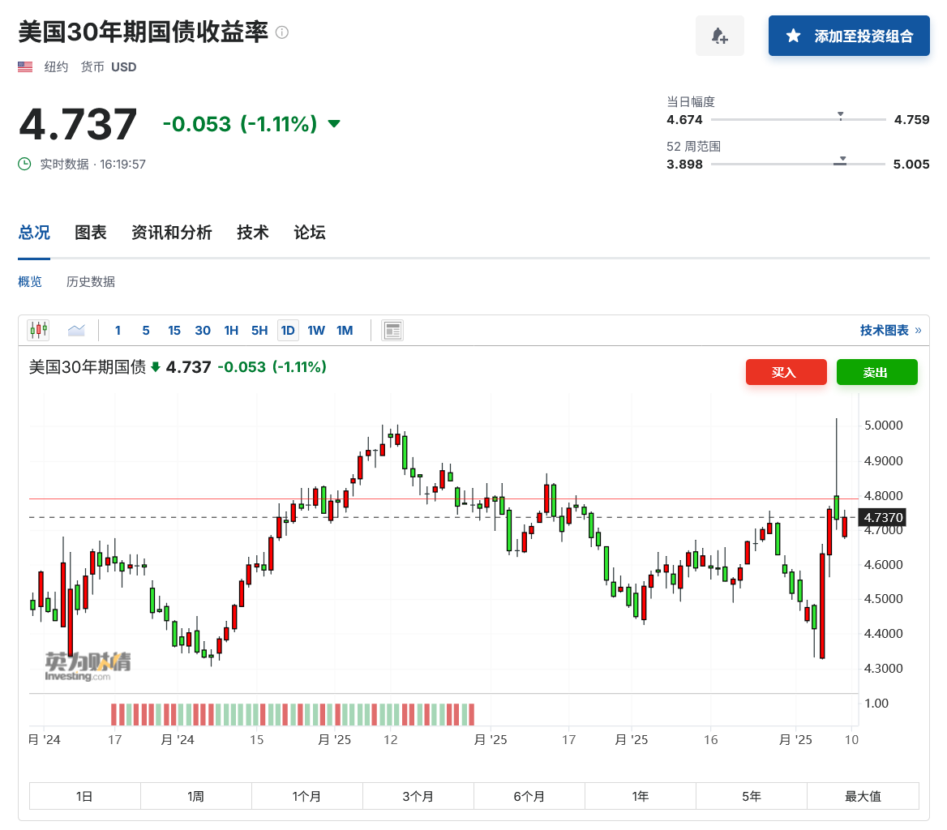Show the 1日 time range
947x830 pixels.
point(84,796)
